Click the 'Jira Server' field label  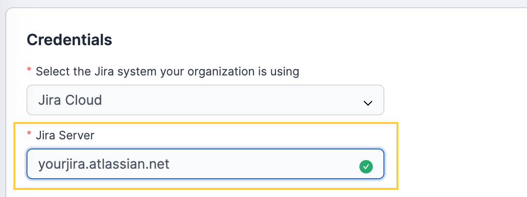point(65,135)
